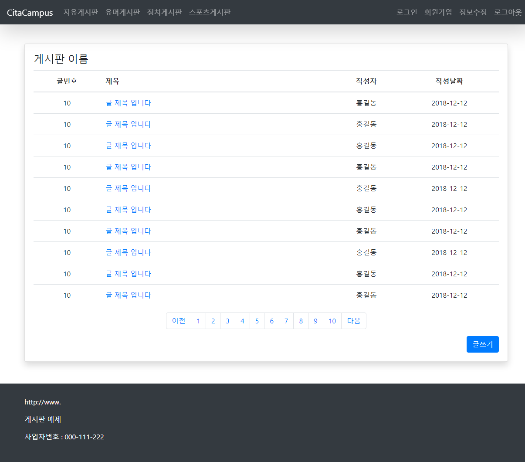The image size is (525, 462).
Task: Click 다음 for next page
Action: pos(354,321)
